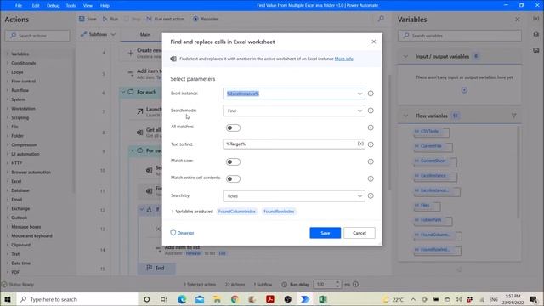Click the Search actions field
The height and width of the screenshot is (306, 544).
[x=37, y=36]
